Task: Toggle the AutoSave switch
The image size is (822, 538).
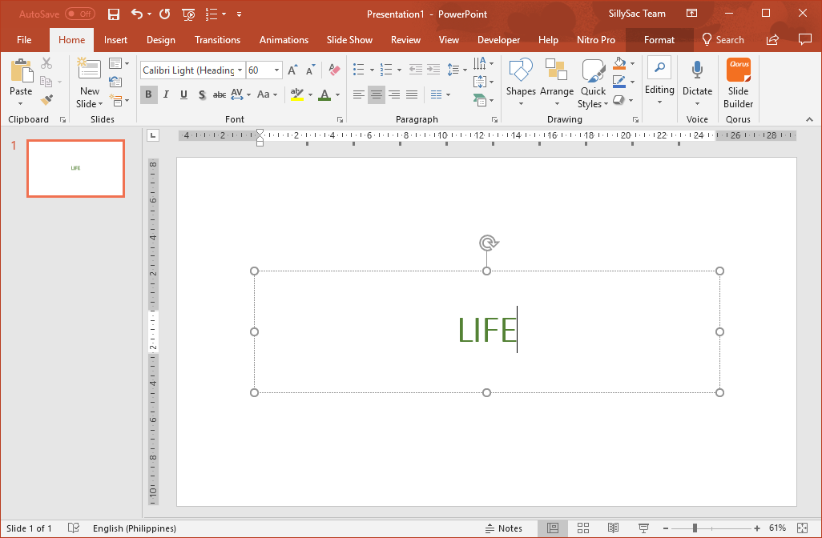Action: (79, 14)
